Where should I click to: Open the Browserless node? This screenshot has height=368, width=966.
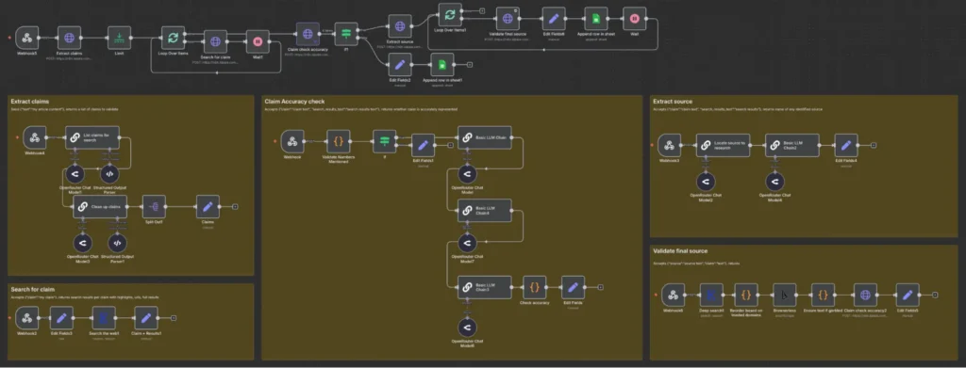click(x=784, y=295)
